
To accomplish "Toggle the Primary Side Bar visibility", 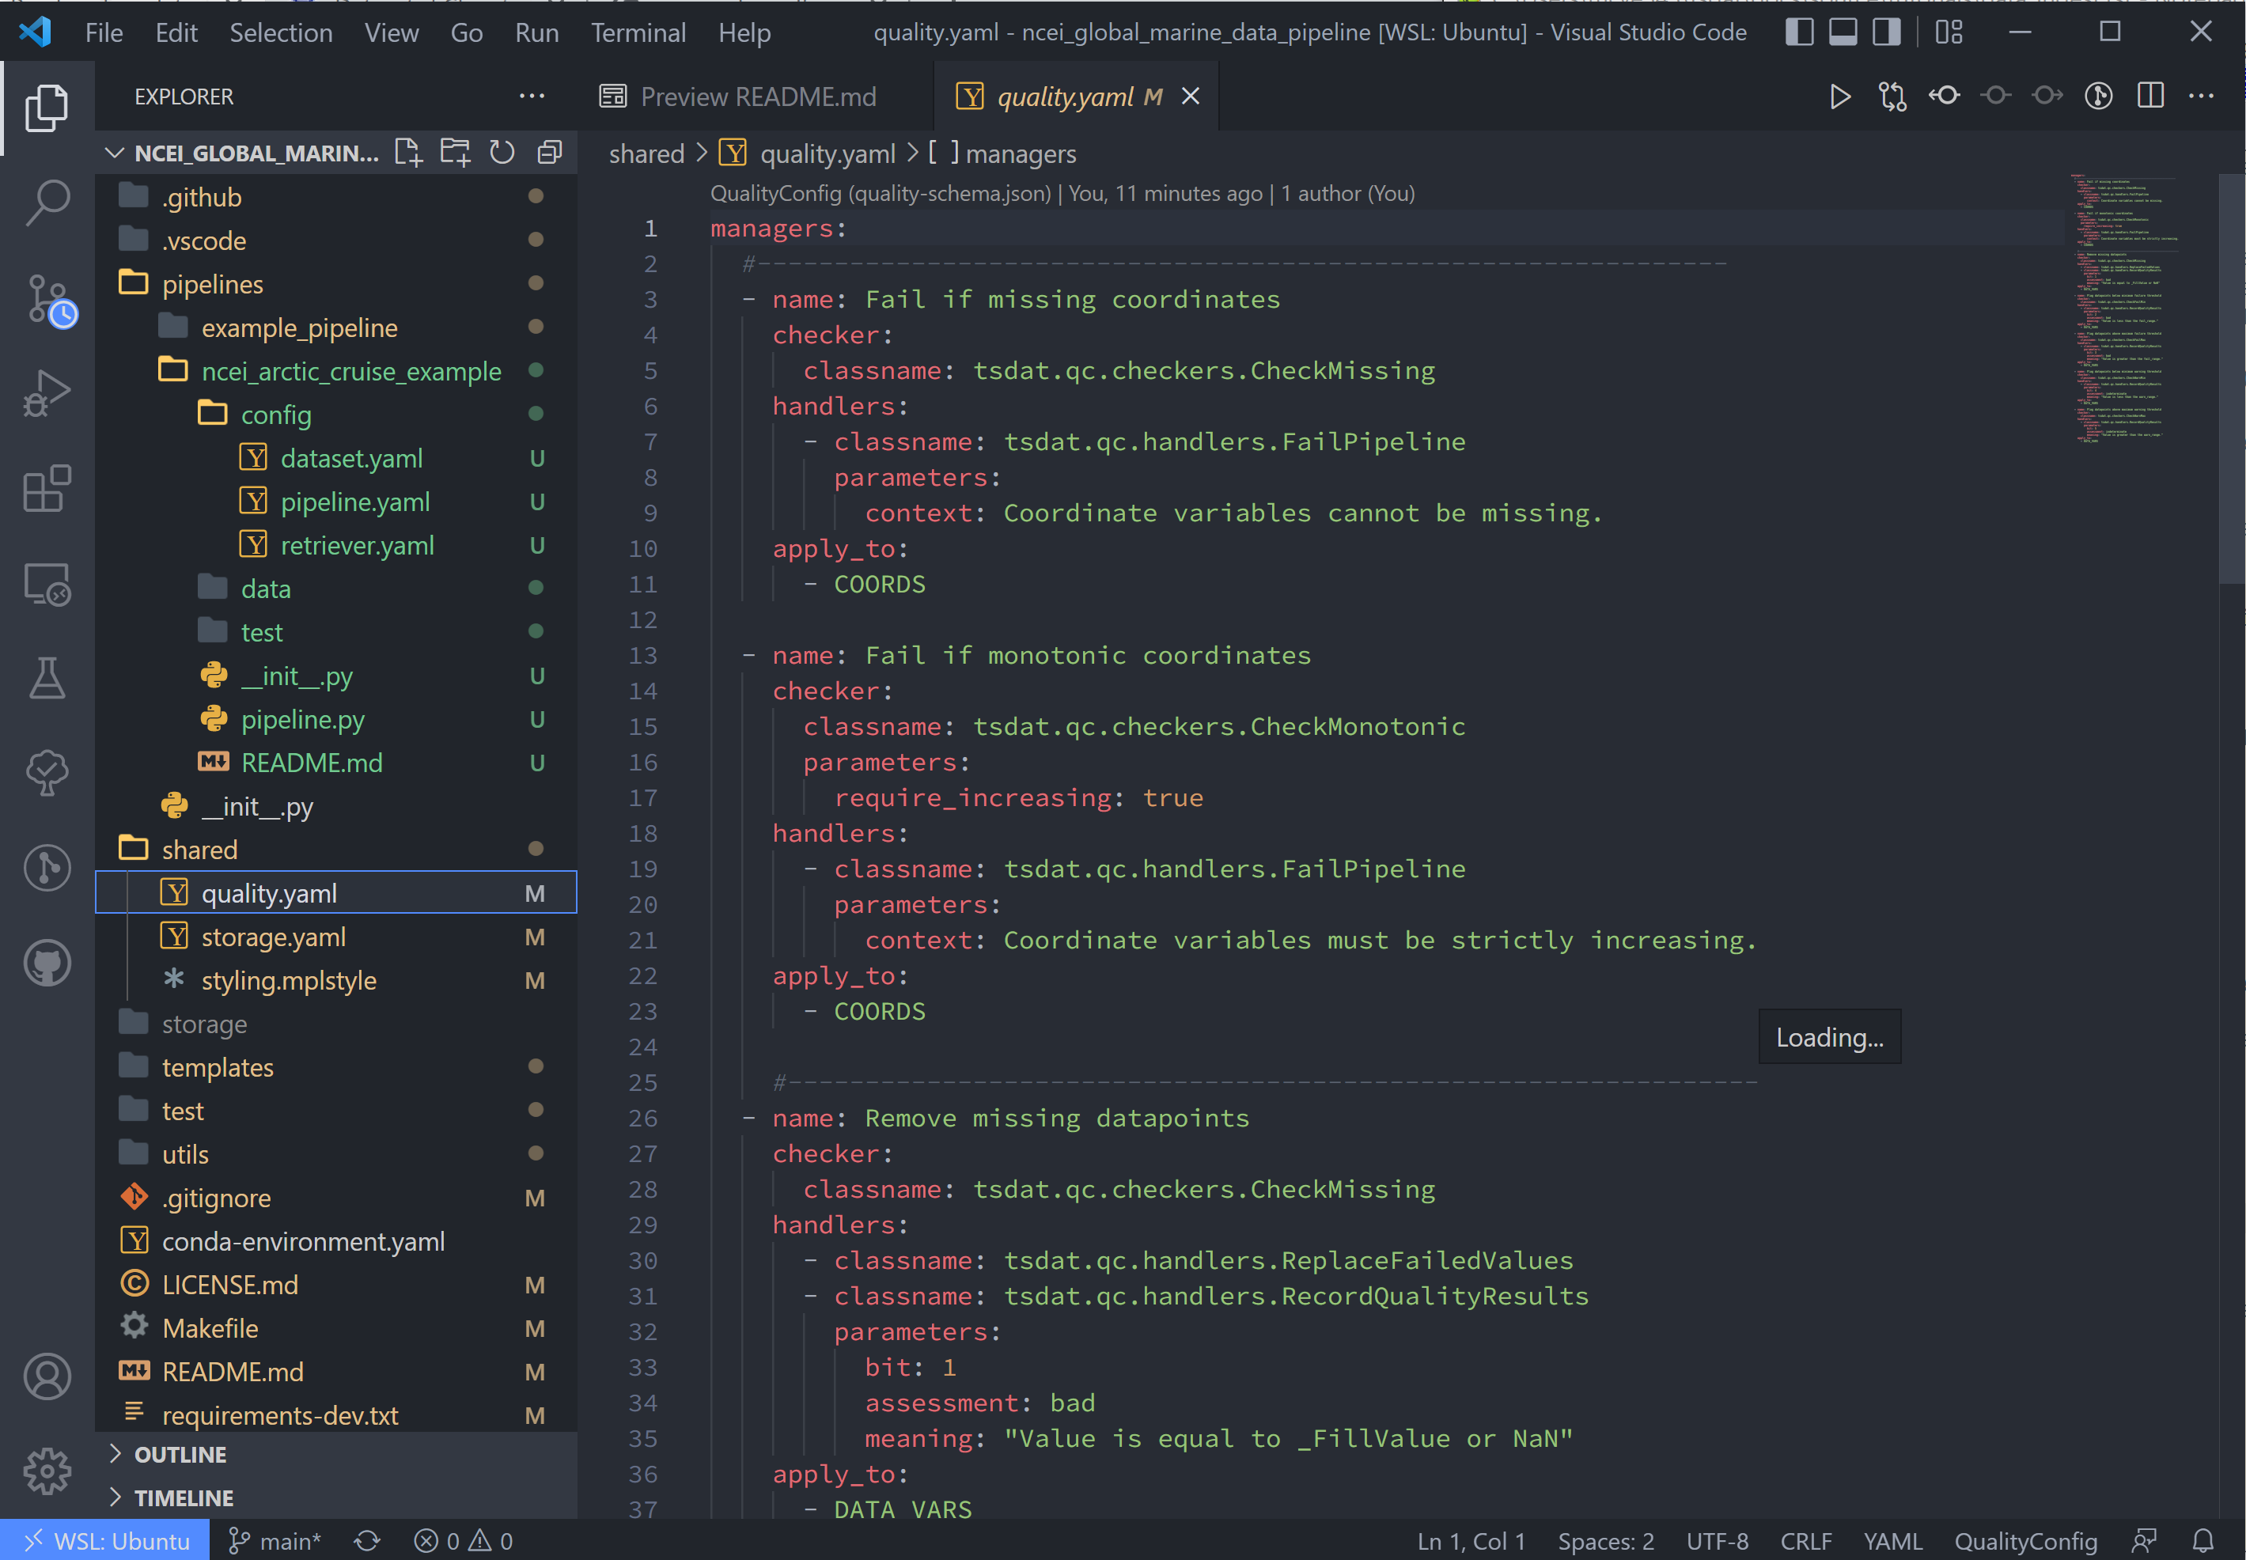I will pyautogui.click(x=1798, y=32).
